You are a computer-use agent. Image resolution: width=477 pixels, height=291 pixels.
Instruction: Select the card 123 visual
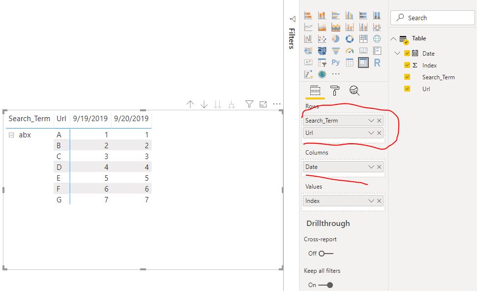pyautogui.click(x=363, y=51)
